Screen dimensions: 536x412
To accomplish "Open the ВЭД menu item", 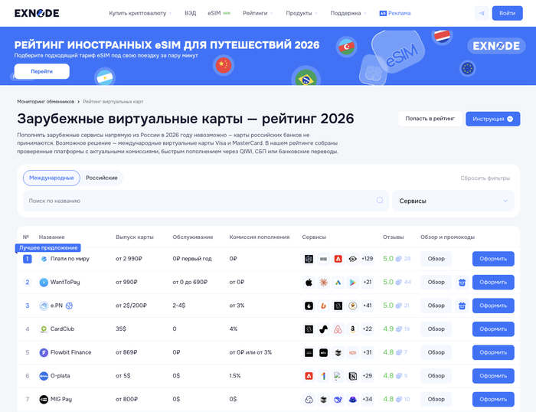I will (191, 13).
